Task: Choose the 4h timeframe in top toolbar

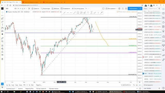Action: (21, 9)
